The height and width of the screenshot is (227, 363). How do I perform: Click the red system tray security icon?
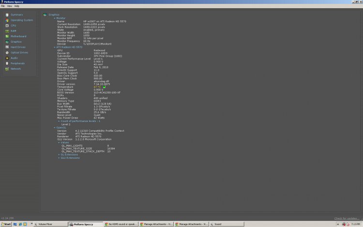click(x=344, y=224)
